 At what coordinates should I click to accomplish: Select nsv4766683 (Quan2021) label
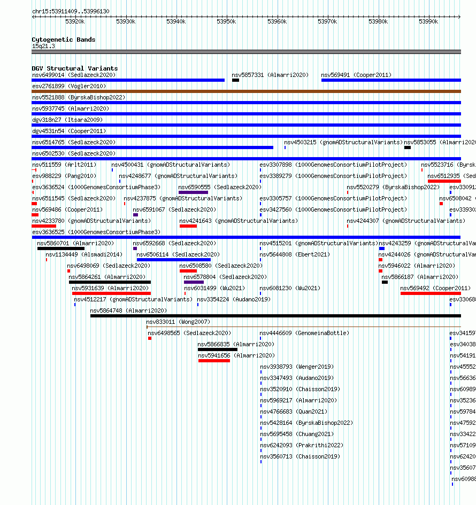coord(294,411)
